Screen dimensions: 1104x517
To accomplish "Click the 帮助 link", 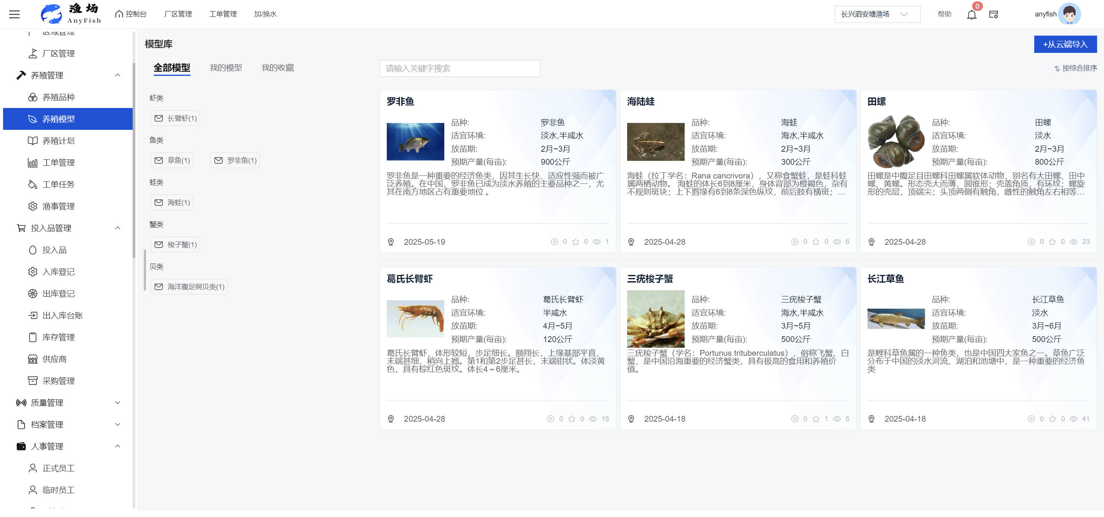I will (944, 14).
